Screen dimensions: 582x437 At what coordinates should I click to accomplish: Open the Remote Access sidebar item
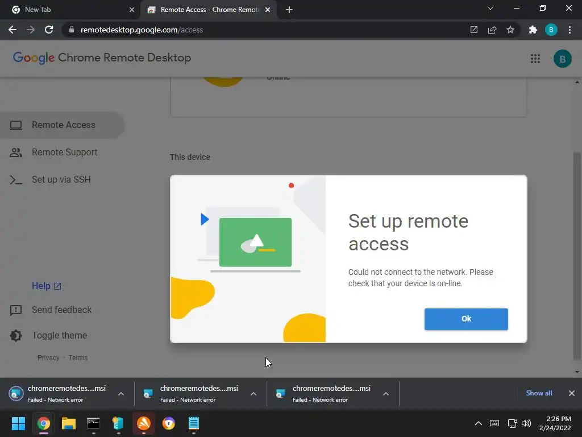[62, 125]
